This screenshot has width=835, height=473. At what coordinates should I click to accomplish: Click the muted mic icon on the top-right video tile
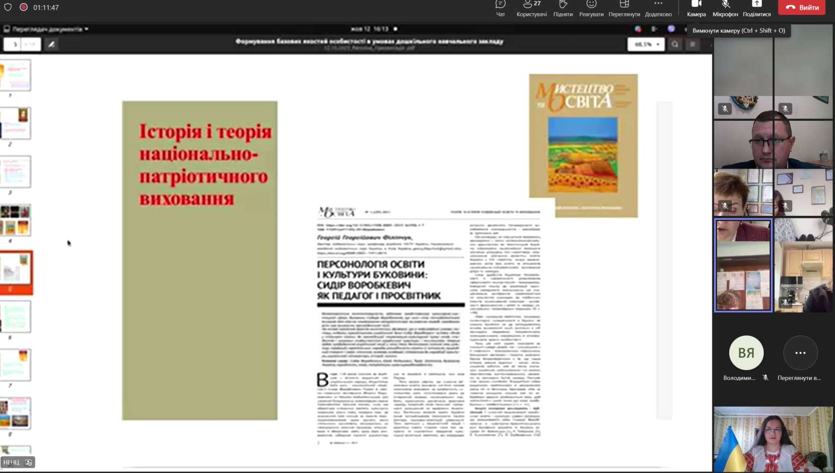[786, 108]
